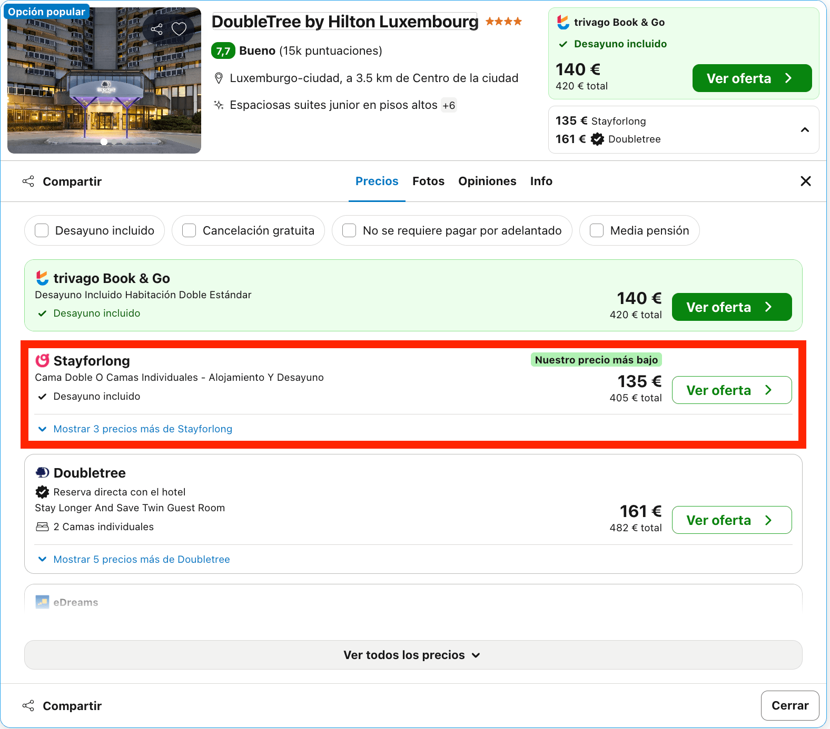830x729 pixels.
Task: Open the Opiniones tab
Action: click(487, 181)
